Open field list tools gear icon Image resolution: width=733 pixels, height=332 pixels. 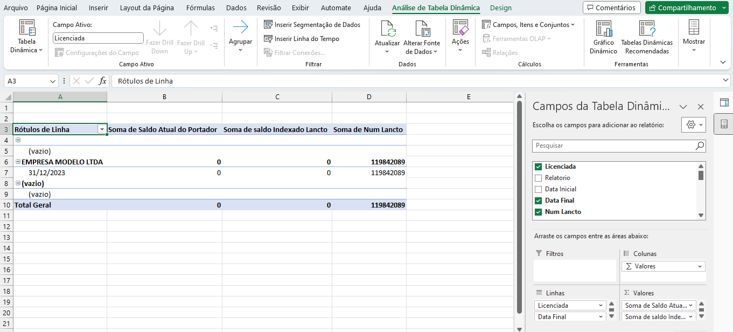(x=693, y=124)
